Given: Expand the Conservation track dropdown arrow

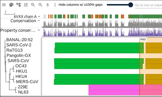Looking at the screenshot, I should point(39,21).
